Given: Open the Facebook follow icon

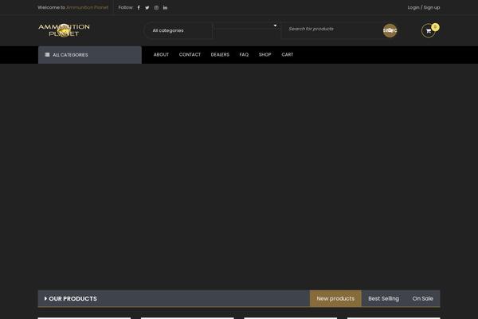Looking at the screenshot, I should [139, 8].
